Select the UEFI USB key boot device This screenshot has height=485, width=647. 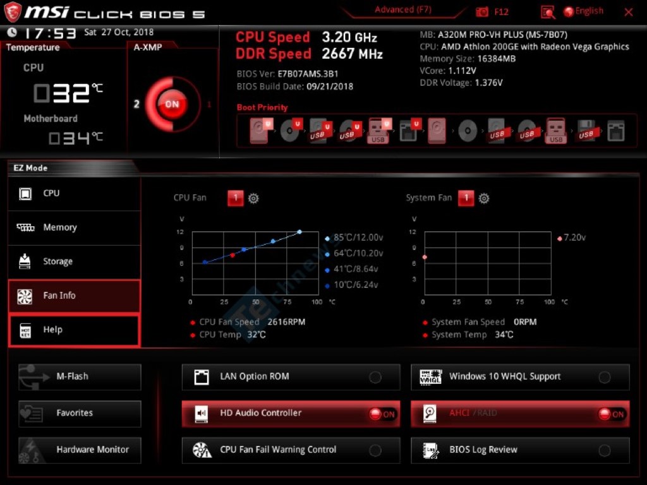tap(379, 131)
